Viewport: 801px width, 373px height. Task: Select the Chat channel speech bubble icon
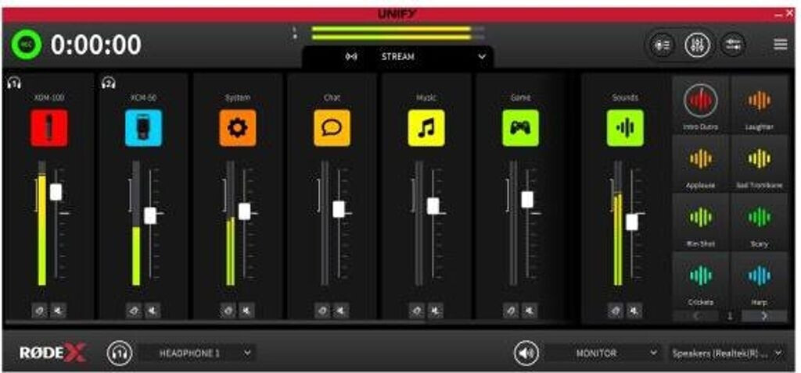332,128
